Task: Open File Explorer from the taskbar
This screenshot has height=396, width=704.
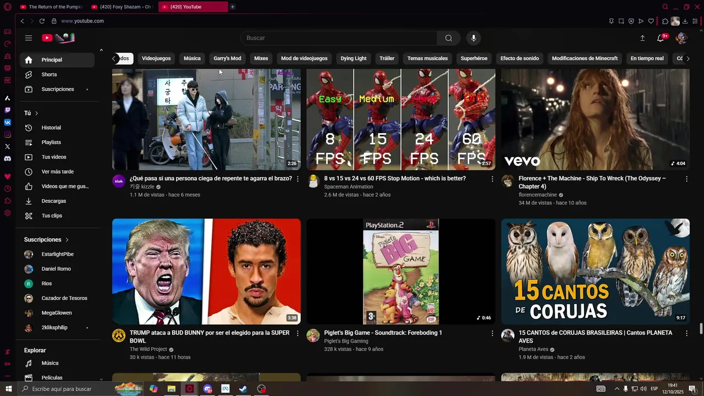Action: click(172, 389)
